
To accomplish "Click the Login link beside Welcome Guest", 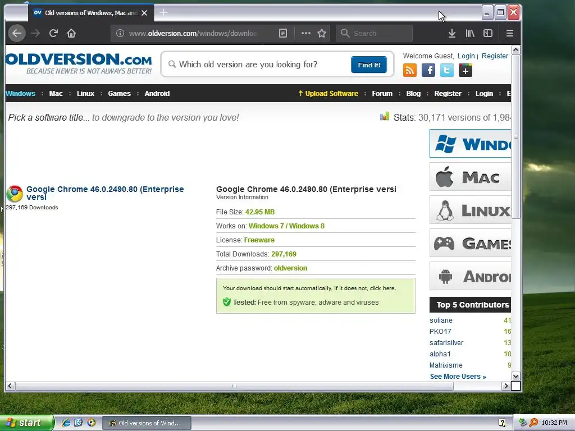I will 466,56.
